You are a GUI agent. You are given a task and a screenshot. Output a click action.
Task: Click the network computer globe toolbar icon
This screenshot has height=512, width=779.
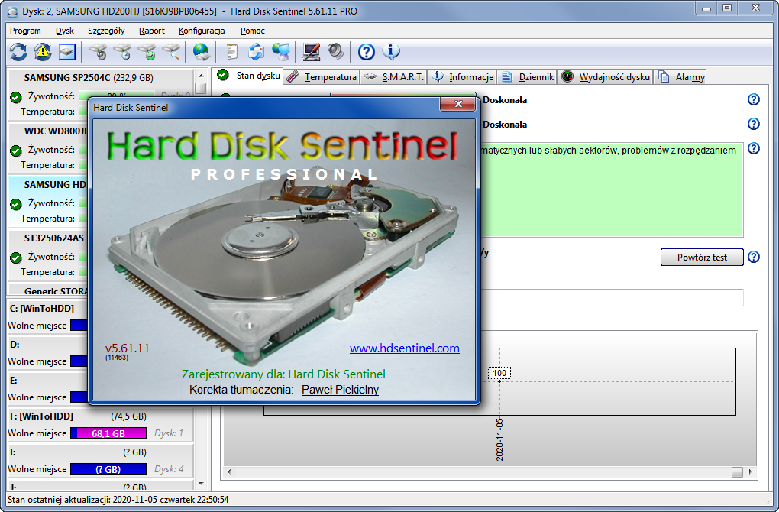tap(281, 52)
